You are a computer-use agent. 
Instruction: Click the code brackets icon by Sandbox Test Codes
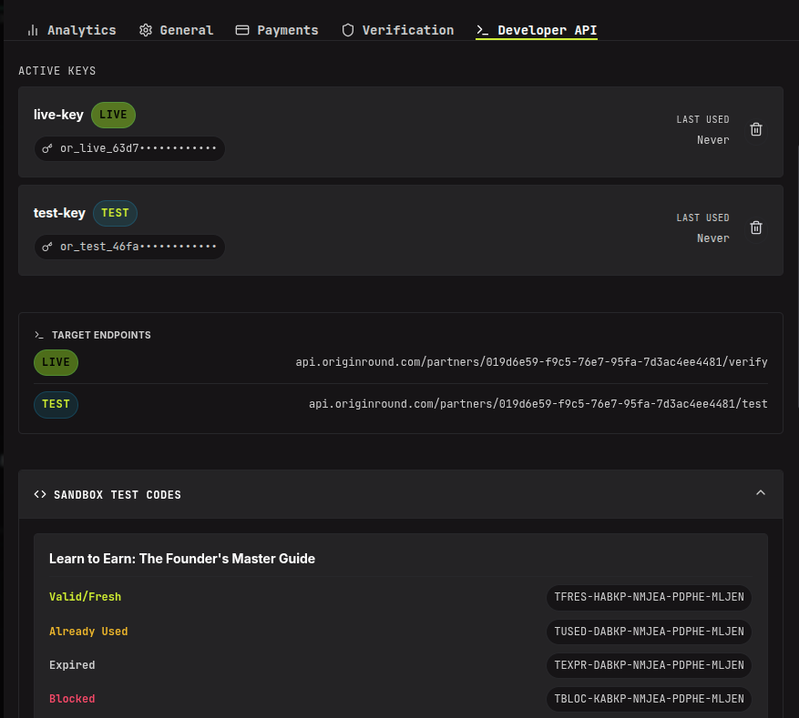[x=40, y=495]
